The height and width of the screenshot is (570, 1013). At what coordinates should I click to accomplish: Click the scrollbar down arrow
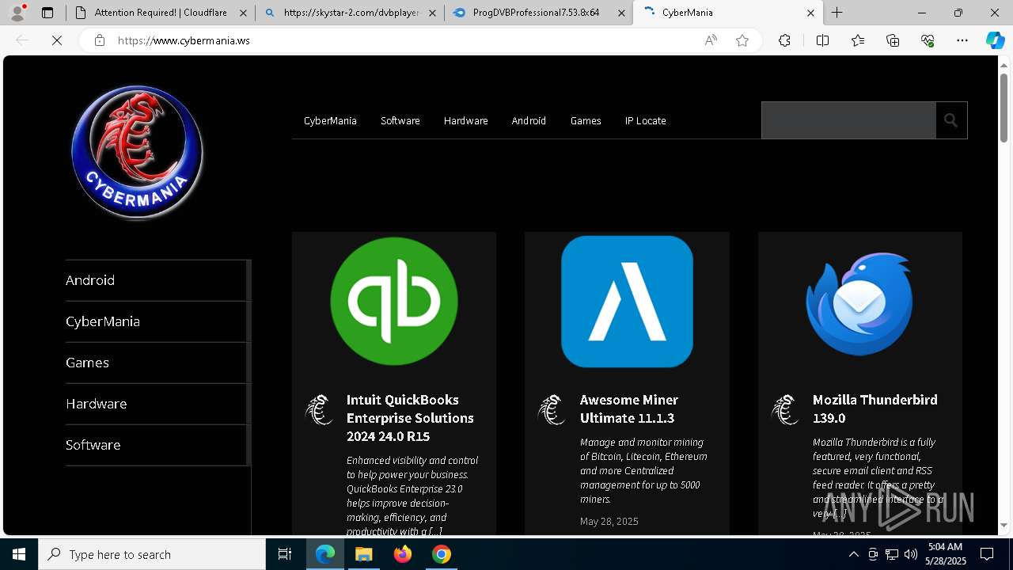1004,525
